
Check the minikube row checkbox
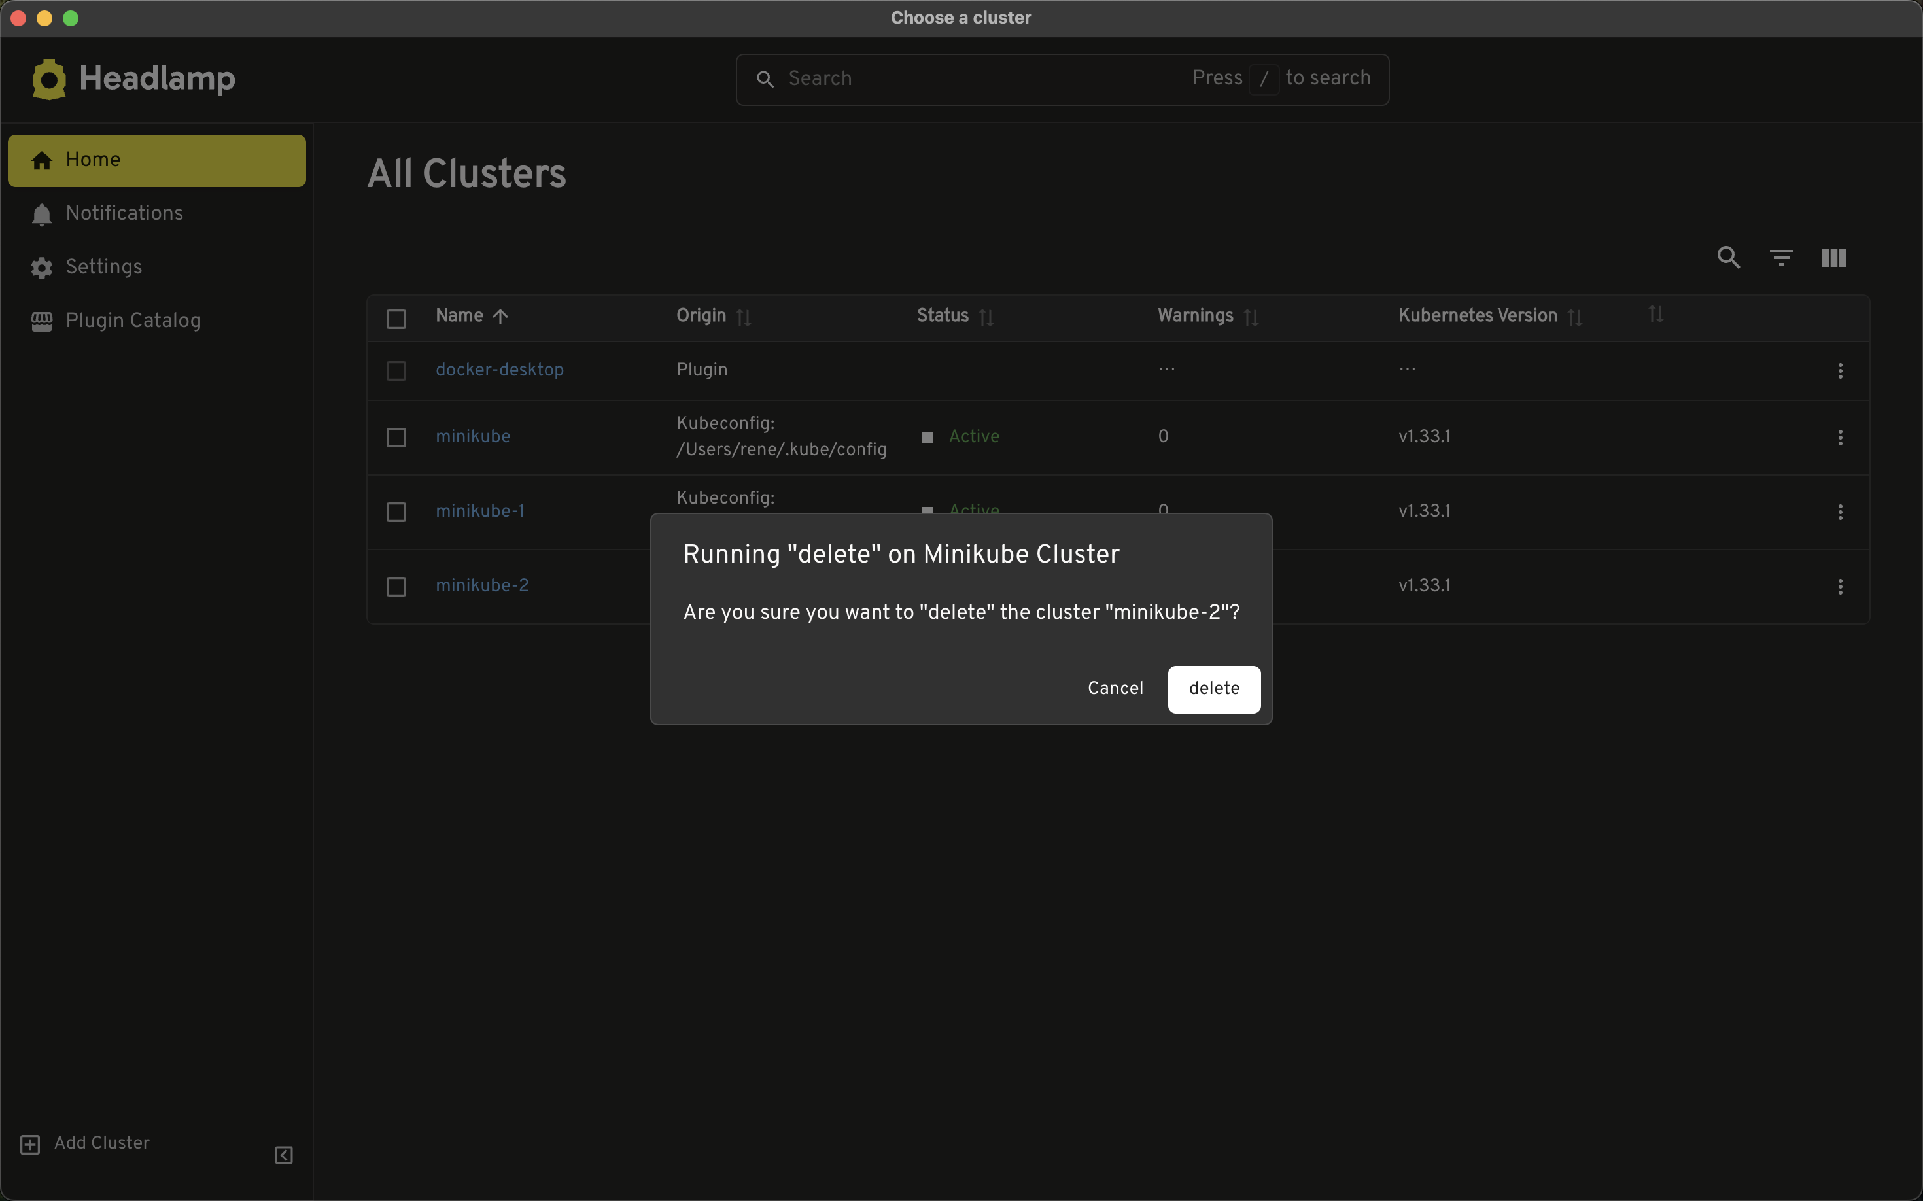[x=396, y=438]
